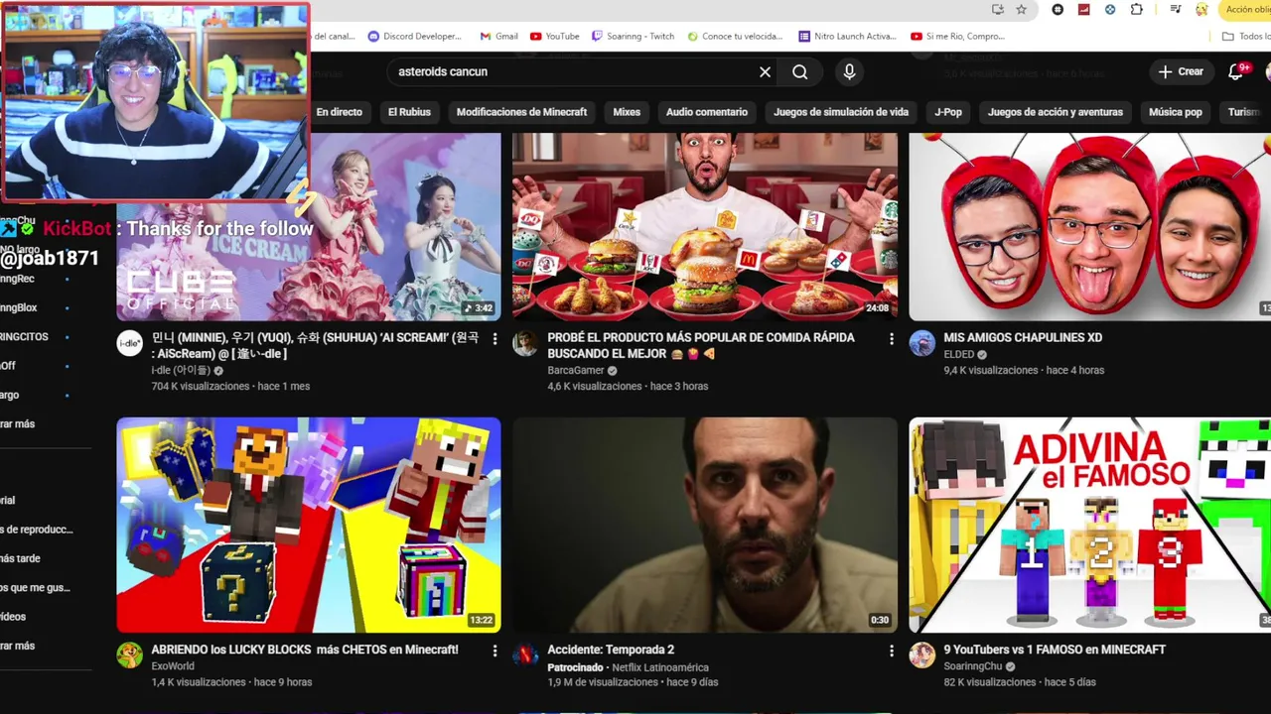Click the ExoWorld channel avatar

coord(129,654)
